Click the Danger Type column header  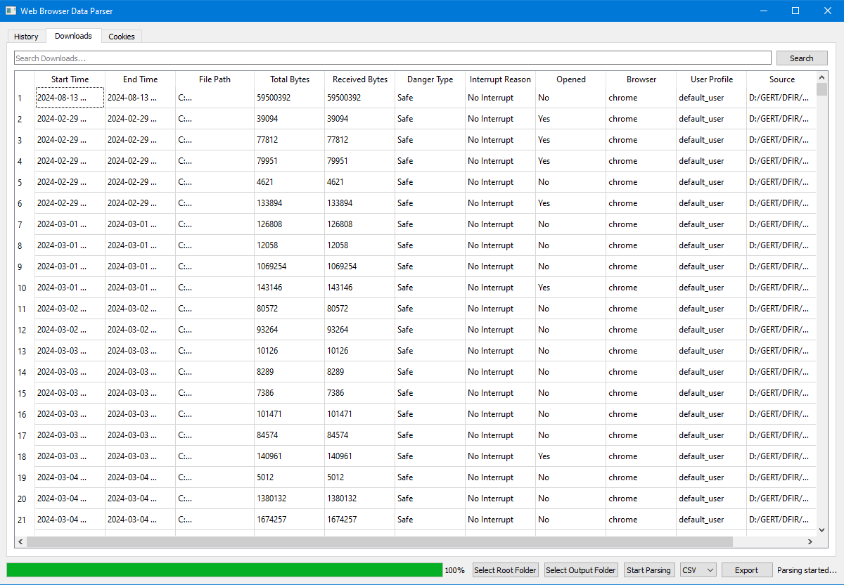pyautogui.click(x=430, y=79)
